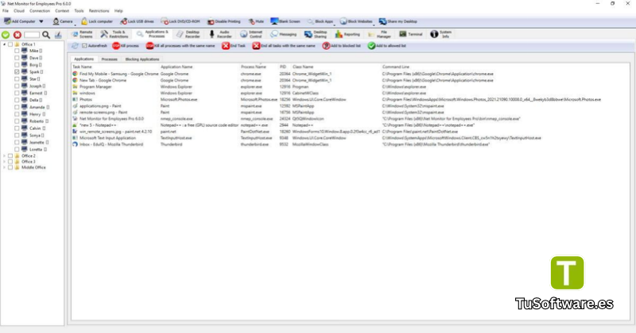636x333 pixels.
Task: Open the Help menu
Action: click(x=118, y=11)
